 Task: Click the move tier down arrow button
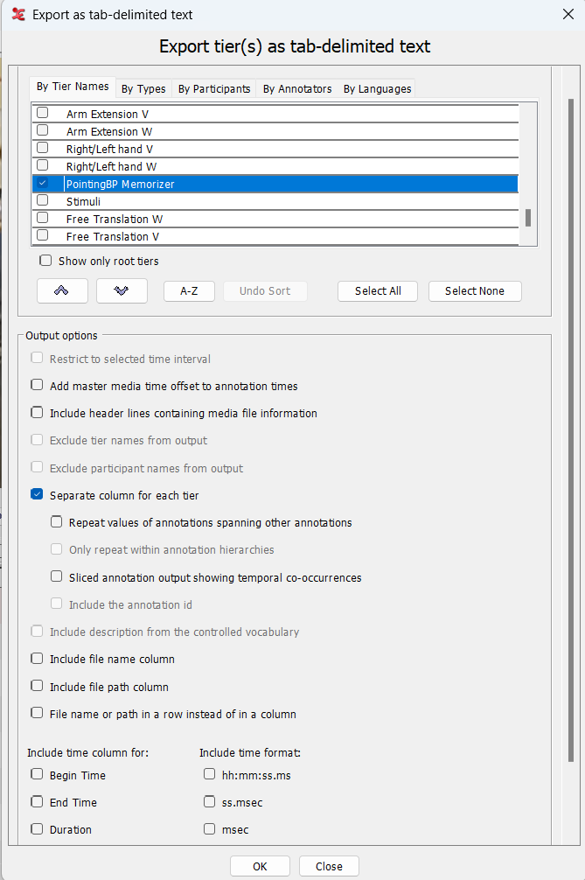(x=122, y=291)
